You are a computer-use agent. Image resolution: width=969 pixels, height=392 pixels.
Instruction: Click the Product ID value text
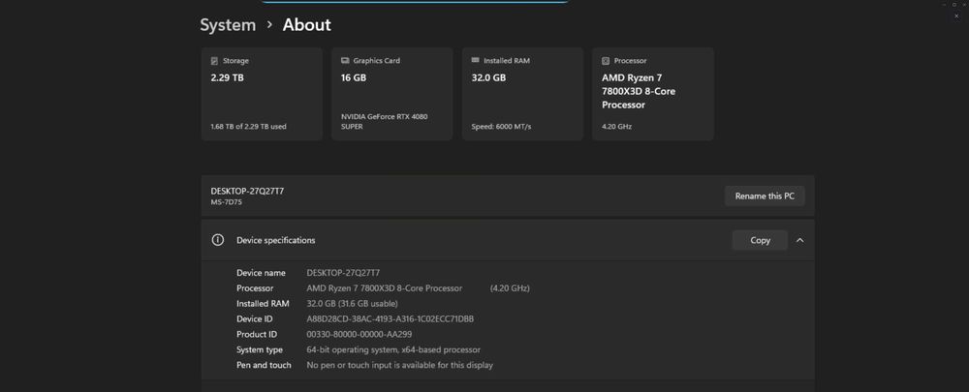pos(359,334)
